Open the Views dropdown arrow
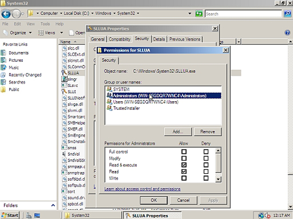The image size is (293, 219). coord(61,33)
